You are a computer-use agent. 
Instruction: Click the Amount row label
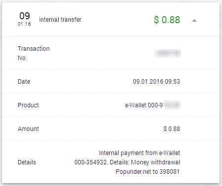point(28,129)
